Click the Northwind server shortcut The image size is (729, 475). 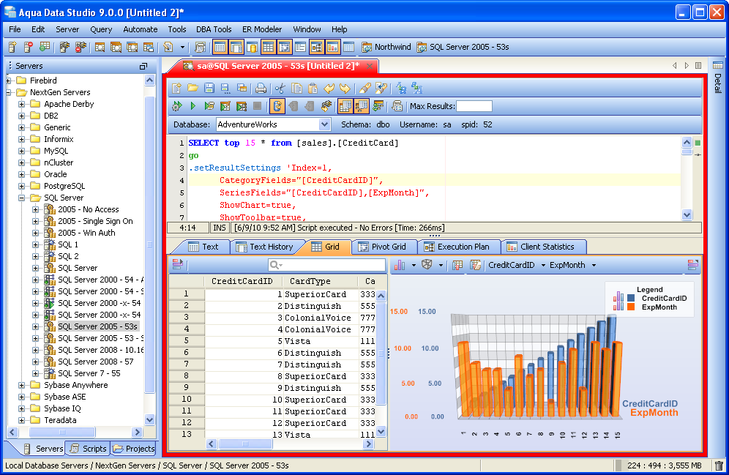386,47
